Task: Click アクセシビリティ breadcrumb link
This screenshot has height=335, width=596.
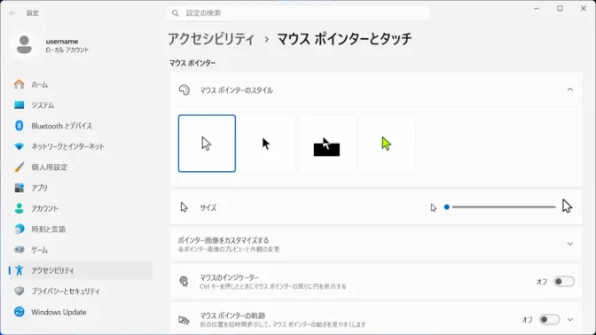Action: [211, 39]
